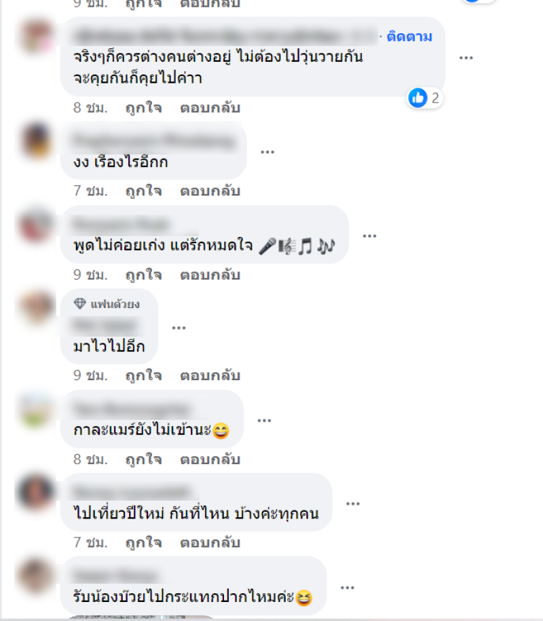Open options menu for 'จริงๆก็ควรต่างคนต่างอยู่' comment
The image size is (543, 621).
pos(466,58)
